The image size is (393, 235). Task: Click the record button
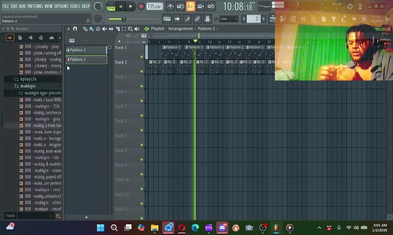141,7
